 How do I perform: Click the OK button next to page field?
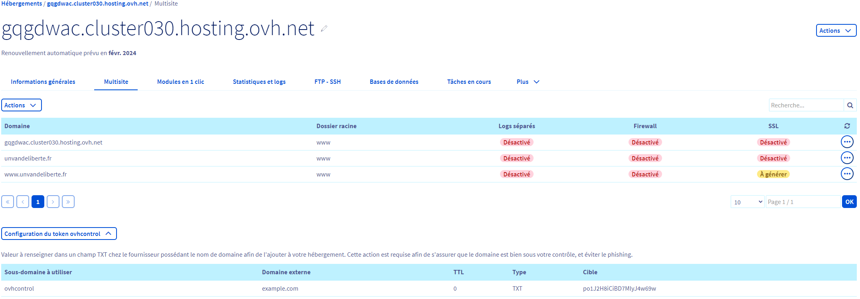[x=849, y=202]
